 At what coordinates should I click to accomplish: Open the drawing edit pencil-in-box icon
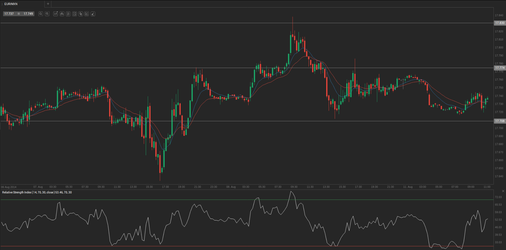87,14
